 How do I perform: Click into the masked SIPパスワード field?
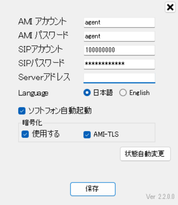point(119,64)
